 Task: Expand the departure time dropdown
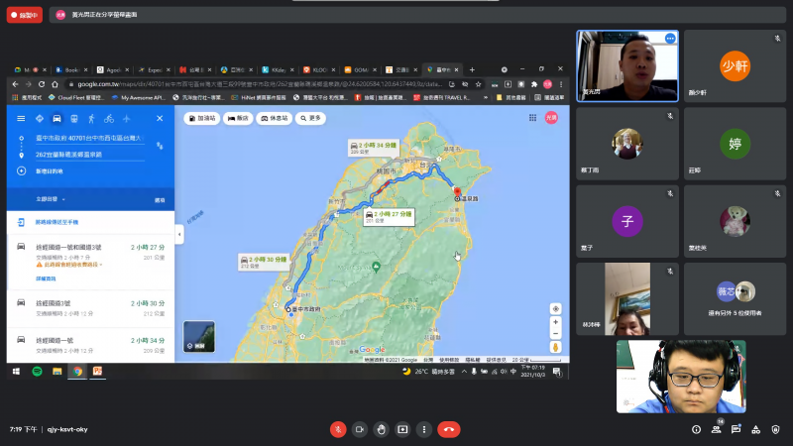(x=48, y=199)
